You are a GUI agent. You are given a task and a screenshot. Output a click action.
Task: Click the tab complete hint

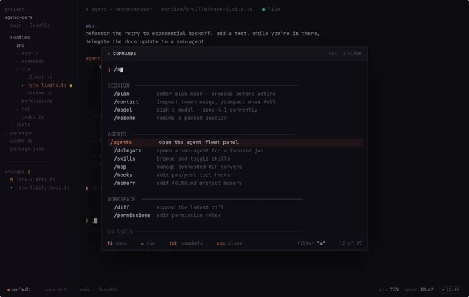pyautogui.click(x=186, y=243)
